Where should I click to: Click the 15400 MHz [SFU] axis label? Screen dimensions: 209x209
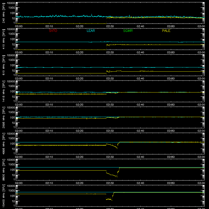3,196
